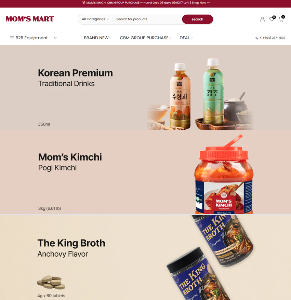The height and width of the screenshot is (300, 291).
Task: Click the search button
Action: (x=197, y=19)
